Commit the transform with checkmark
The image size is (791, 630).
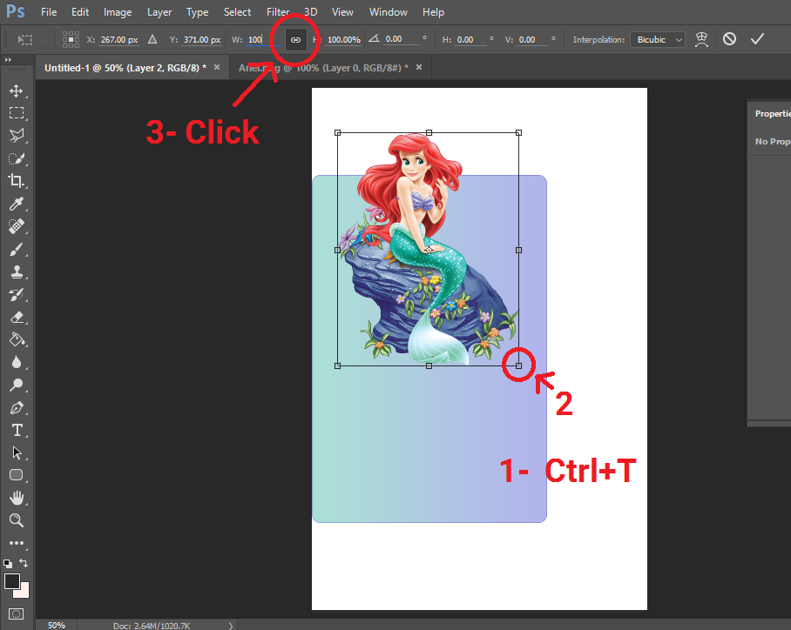[757, 39]
